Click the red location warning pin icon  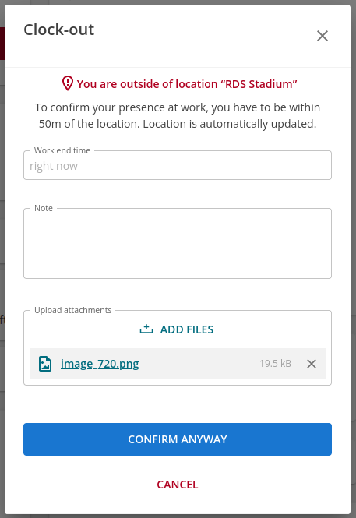click(67, 83)
